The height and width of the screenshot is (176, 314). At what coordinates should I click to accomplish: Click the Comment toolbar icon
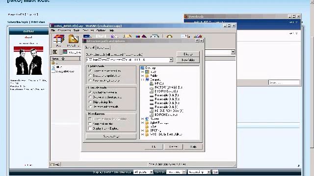(x=185, y=36)
